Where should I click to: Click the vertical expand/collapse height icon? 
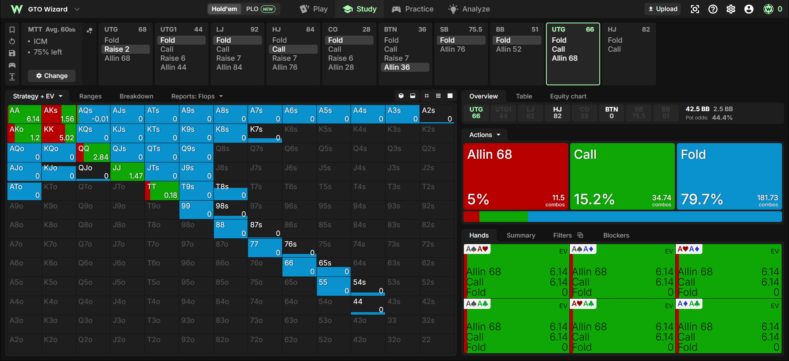pos(12,77)
